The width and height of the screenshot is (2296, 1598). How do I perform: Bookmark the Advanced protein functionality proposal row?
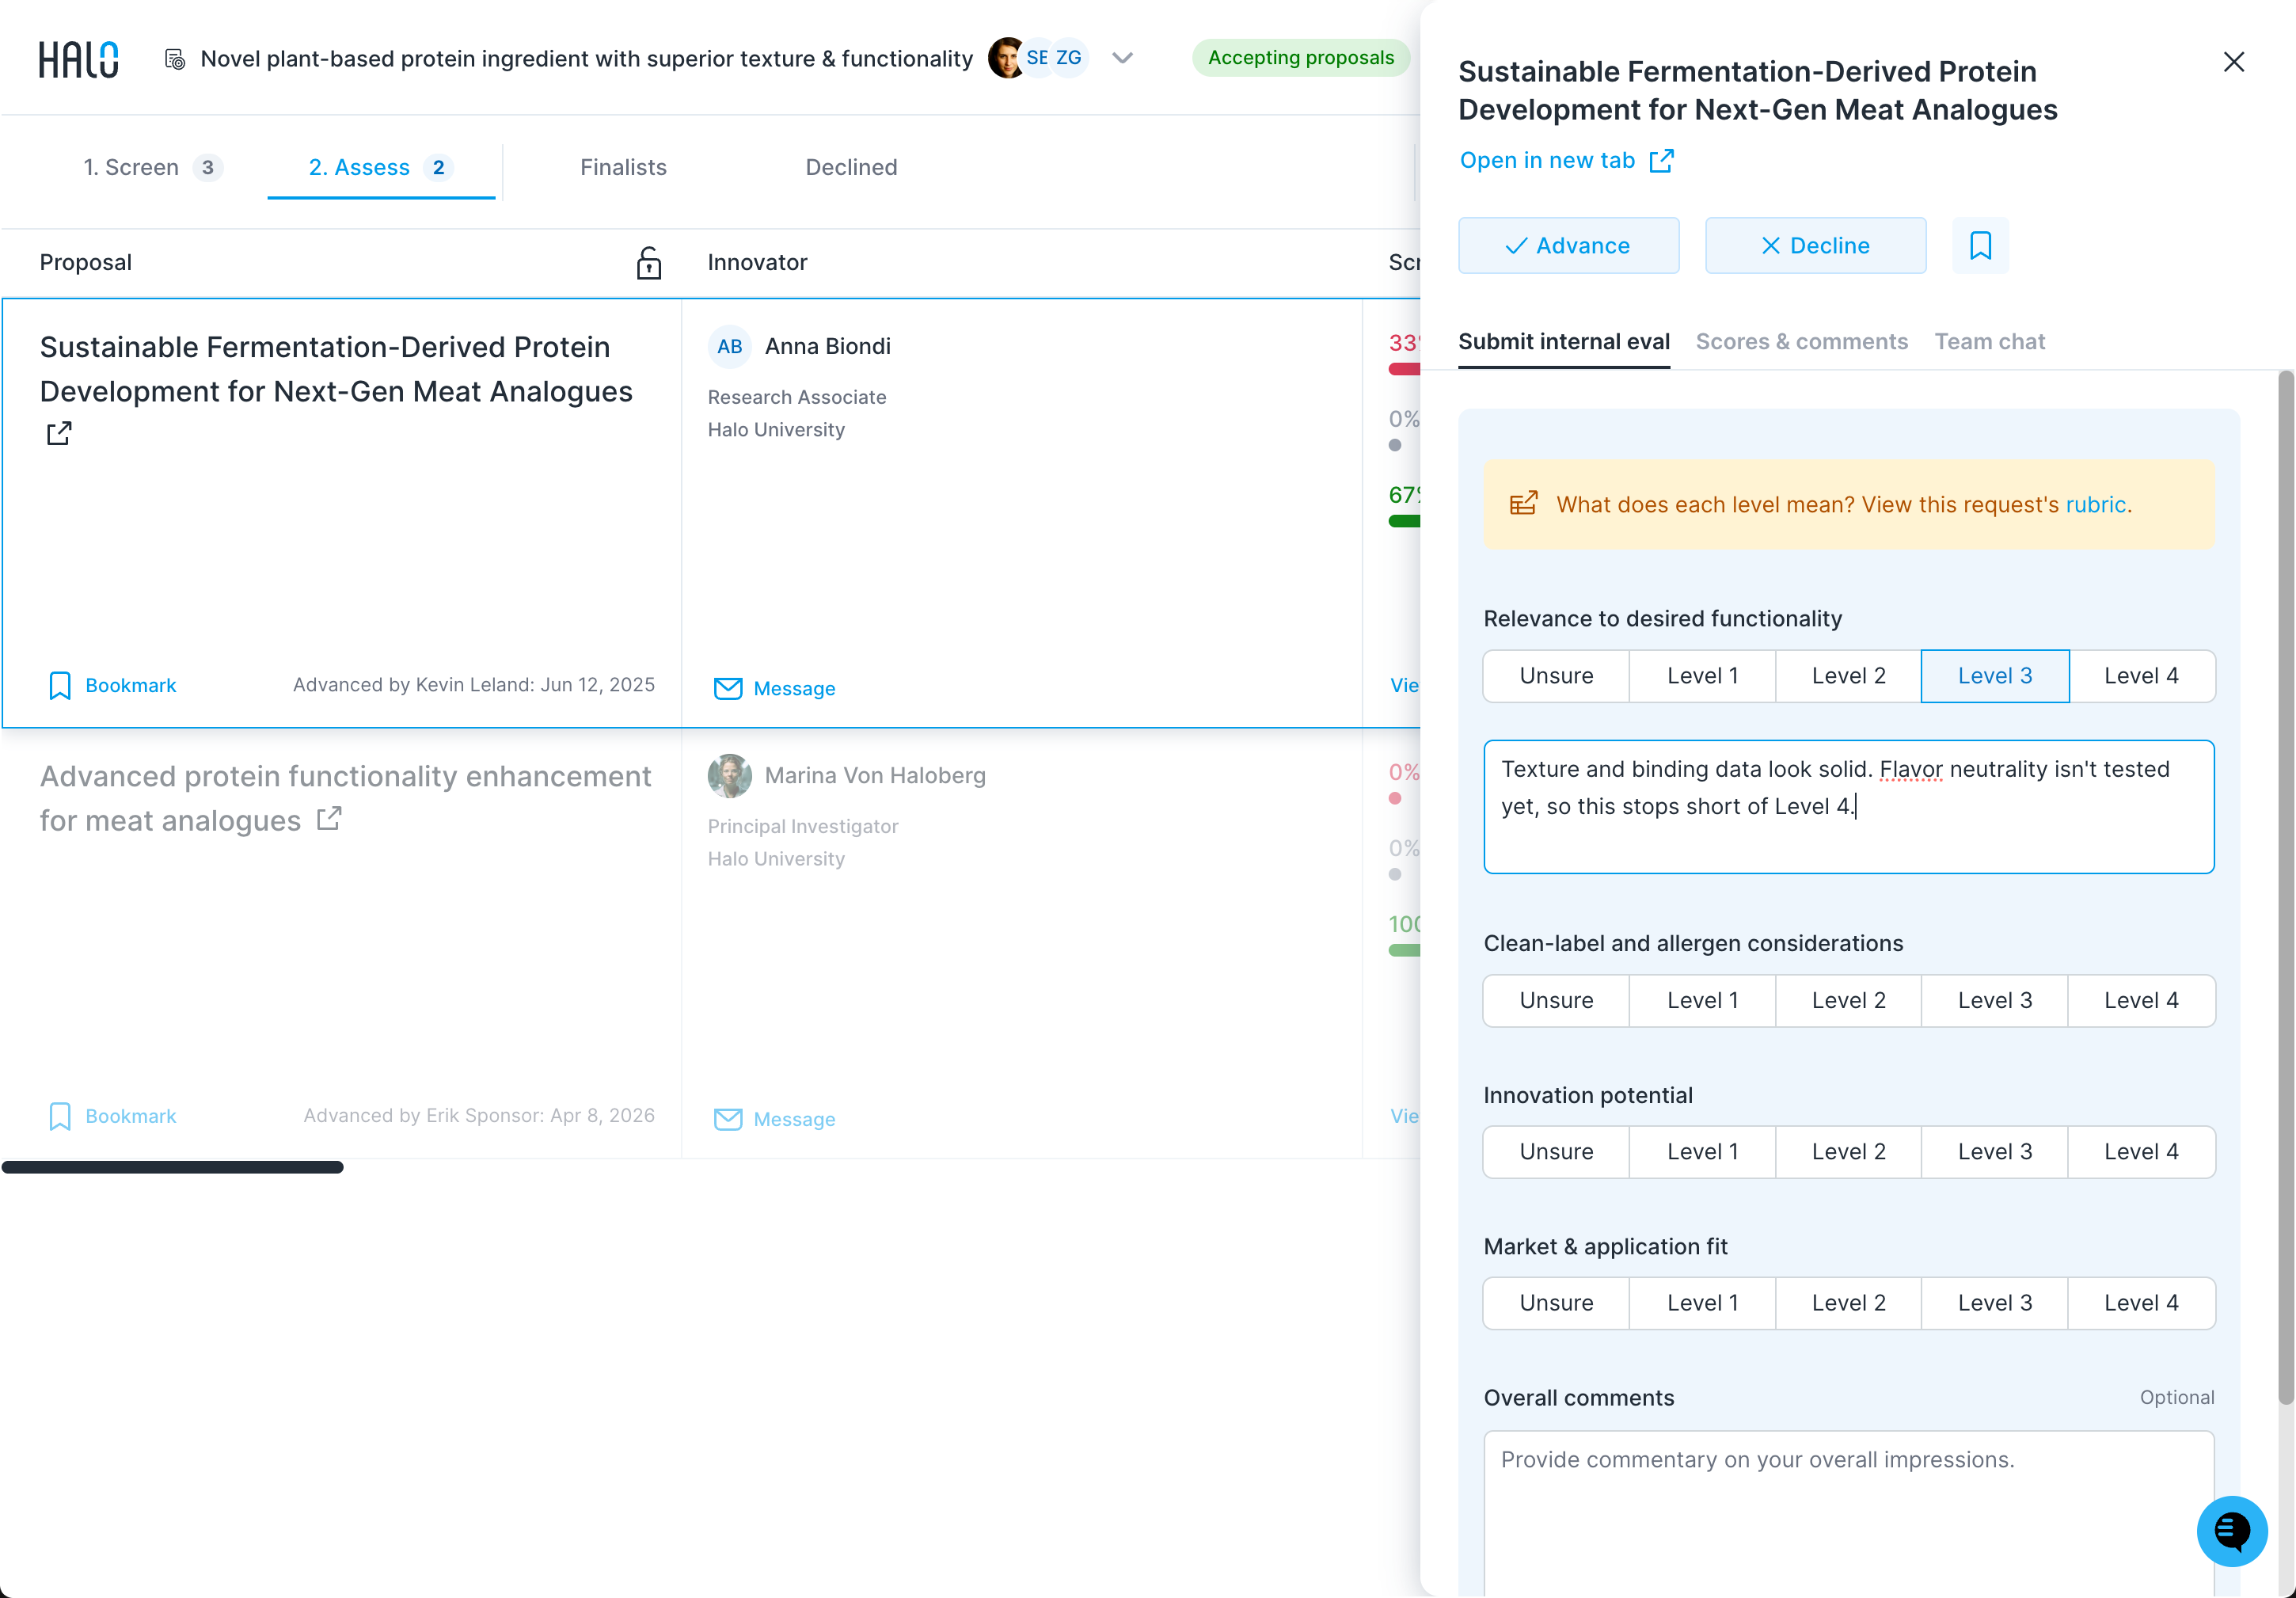112,1116
